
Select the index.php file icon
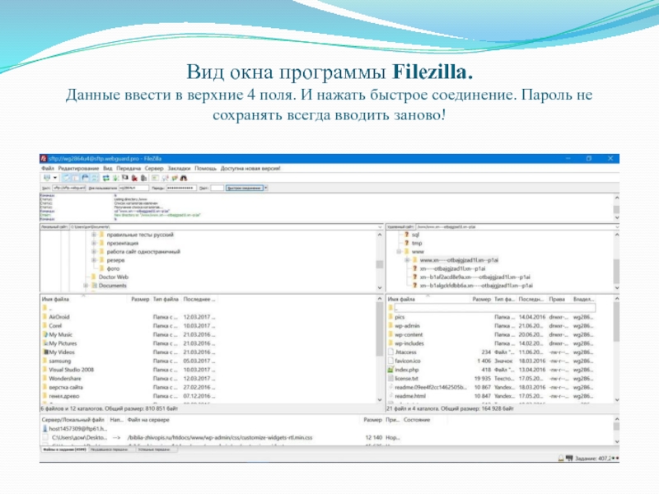390,370
